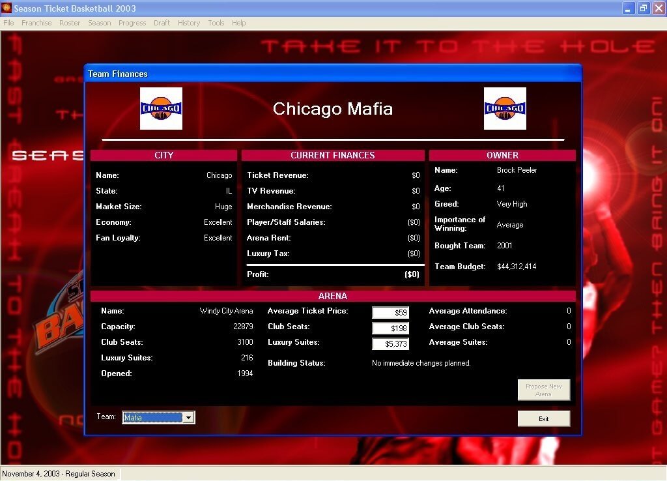The image size is (667, 481).
Task: Select the Chicago Mafia team title
Action: pos(333,109)
